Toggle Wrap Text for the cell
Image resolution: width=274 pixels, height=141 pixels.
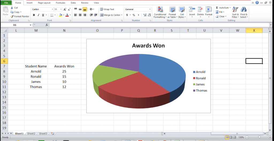pos(107,9)
